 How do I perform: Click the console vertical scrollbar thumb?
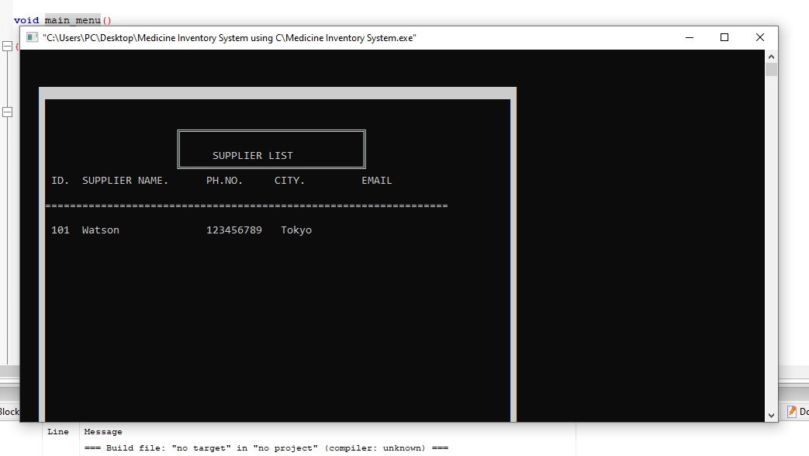771,70
